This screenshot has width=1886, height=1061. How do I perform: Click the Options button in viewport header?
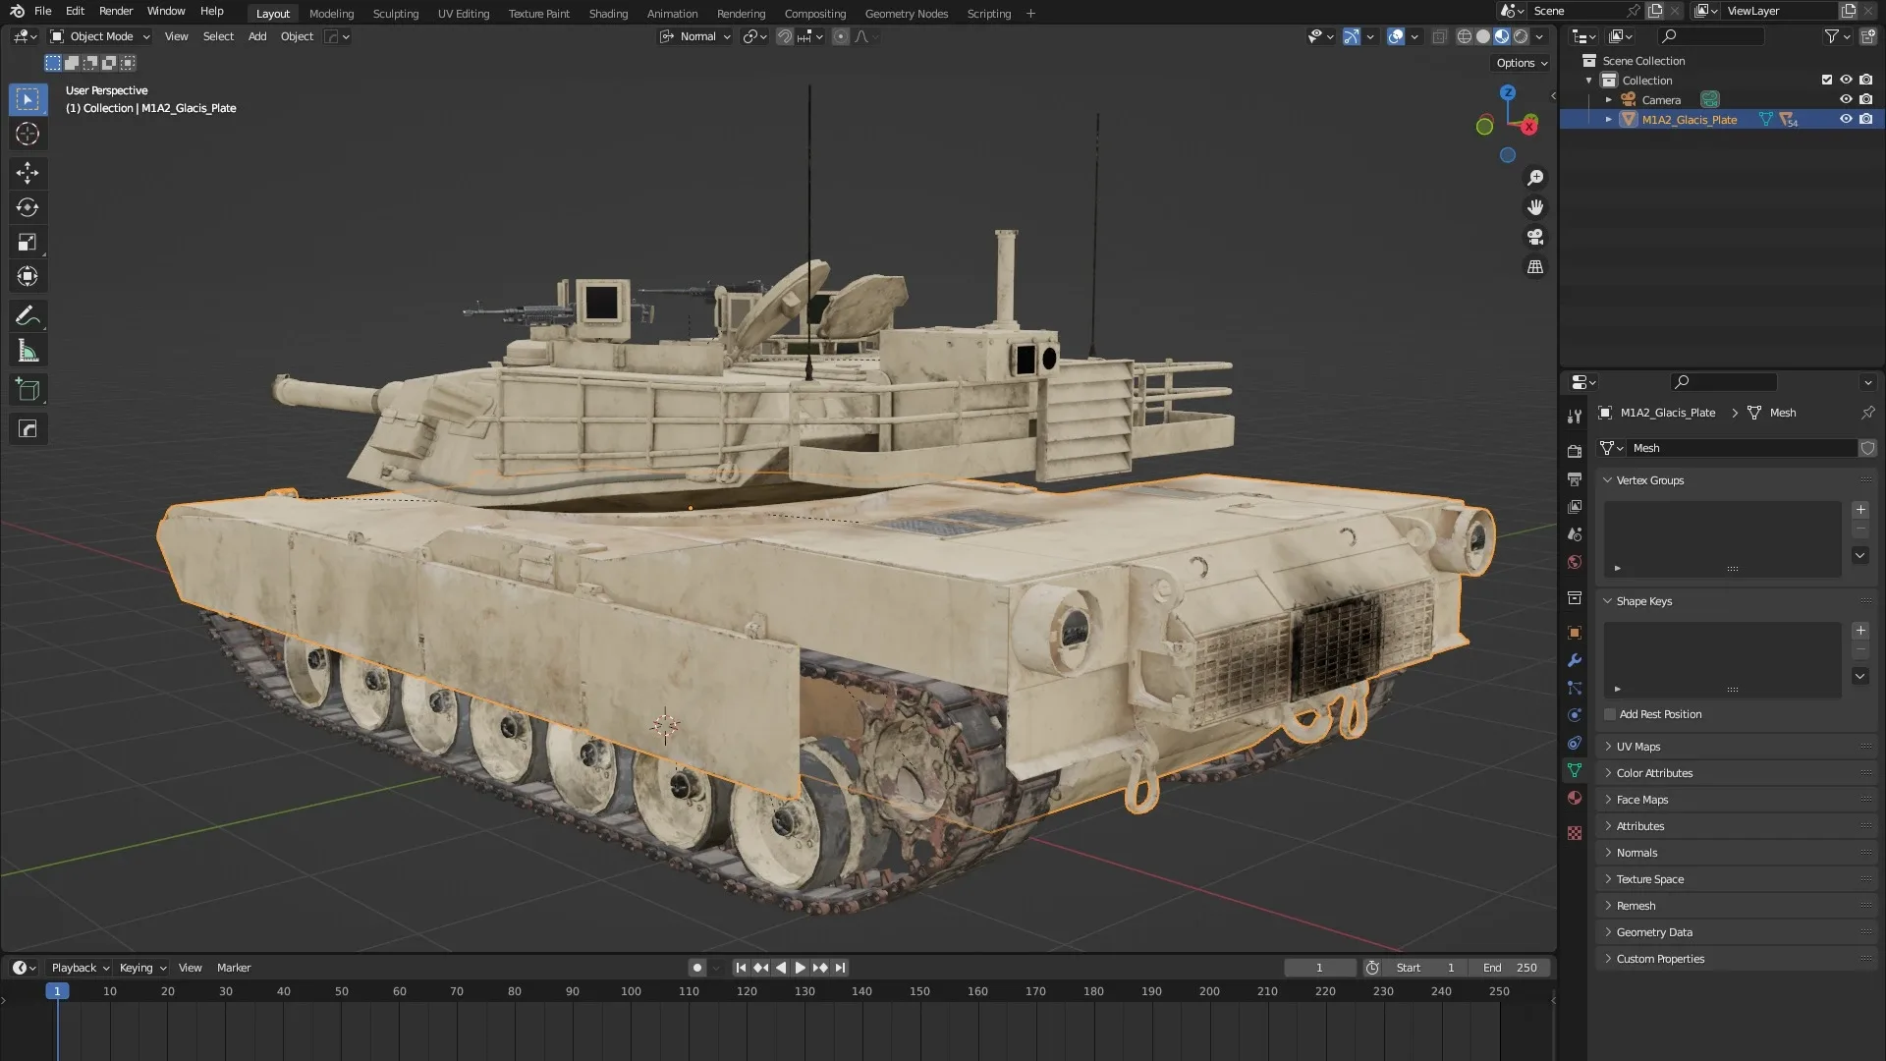click(1521, 63)
